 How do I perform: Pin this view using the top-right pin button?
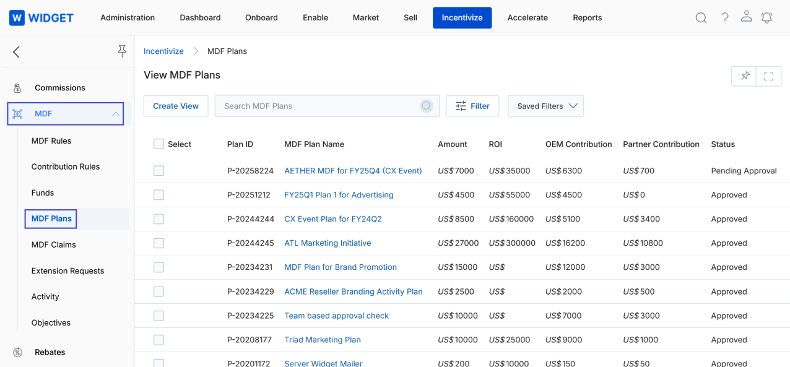click(744, 76)
